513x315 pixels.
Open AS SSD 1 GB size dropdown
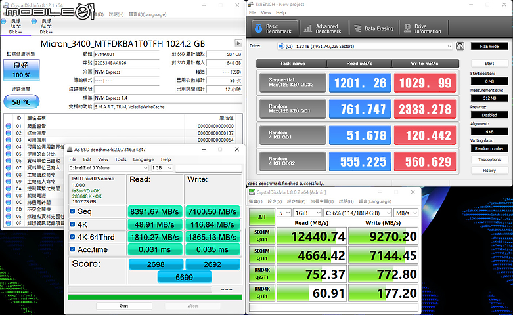point(162,167)
